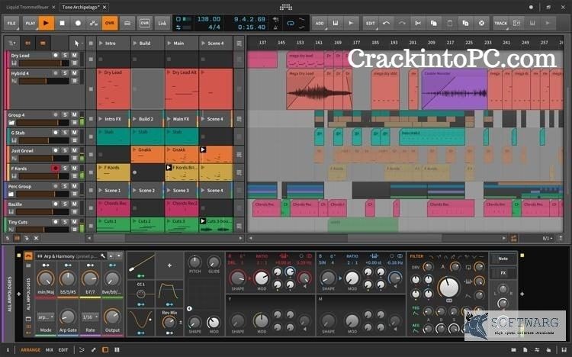The height and width of the screenshot is (357, 572).
Task: Launch the Build scene
Action: point(135,43)
